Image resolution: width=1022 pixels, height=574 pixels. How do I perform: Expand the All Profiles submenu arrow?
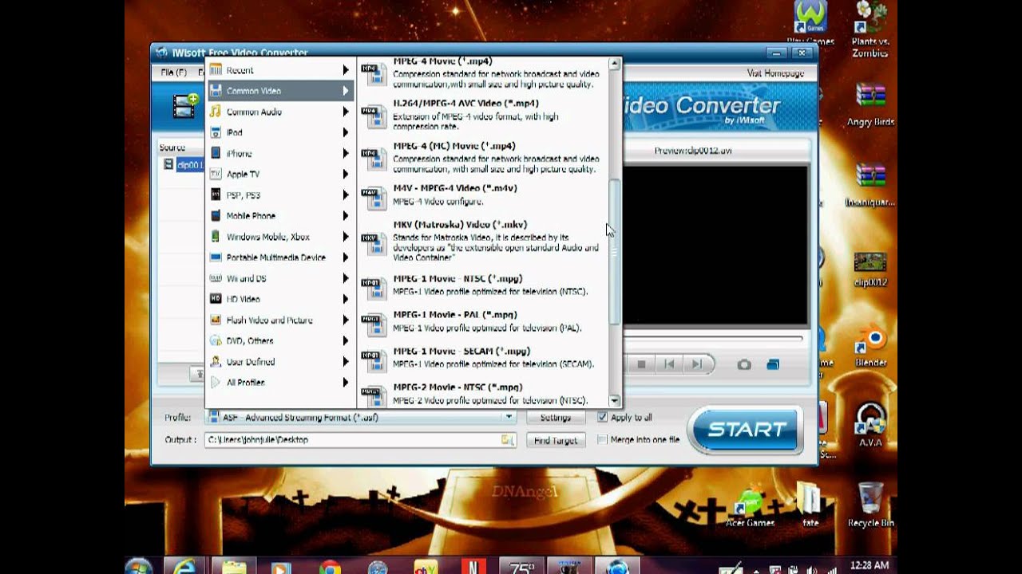pyautogui.click(x=346, y=382)
